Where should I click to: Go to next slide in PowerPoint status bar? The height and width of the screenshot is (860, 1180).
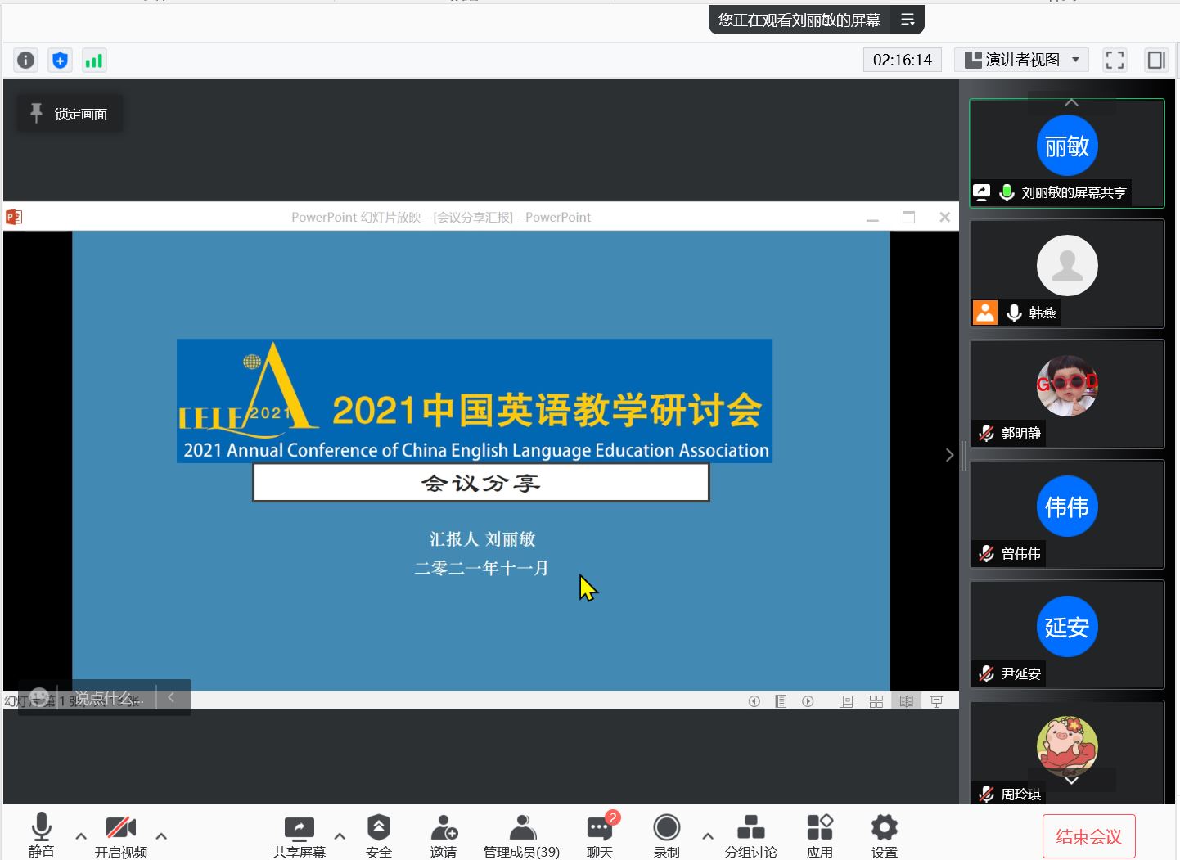point(808,701)
